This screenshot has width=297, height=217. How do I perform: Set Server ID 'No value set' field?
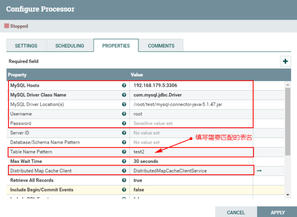pyautogui.click(x=191, y=133)
